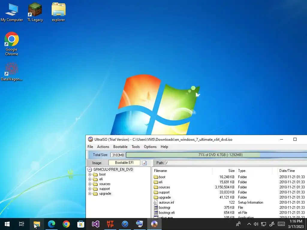Viewport: 307px width, 230px height.
Task: Activate UltraISO taskbar button
Action: coord(154,224)
